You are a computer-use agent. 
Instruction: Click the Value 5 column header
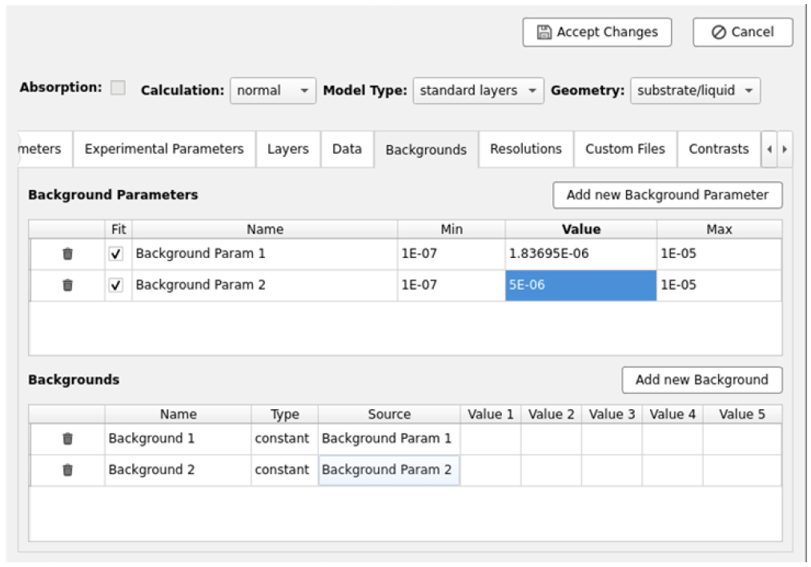741,414
